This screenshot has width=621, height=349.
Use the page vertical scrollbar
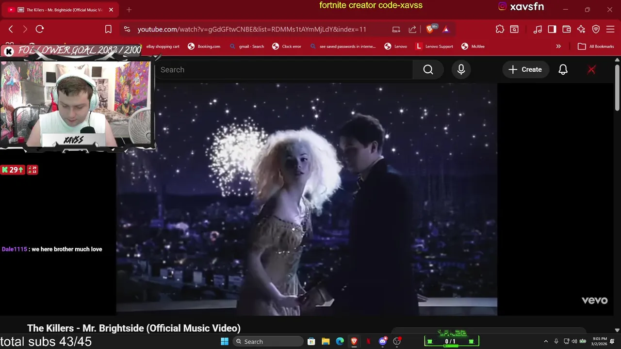(617, 87)
